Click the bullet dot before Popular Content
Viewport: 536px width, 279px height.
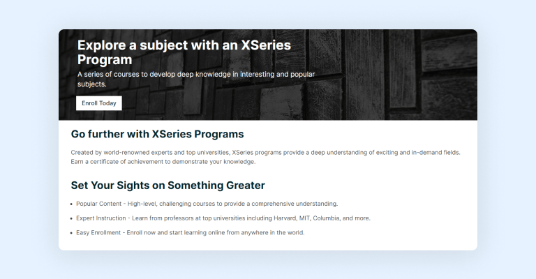pyautogui.click(x=71, y=204)
